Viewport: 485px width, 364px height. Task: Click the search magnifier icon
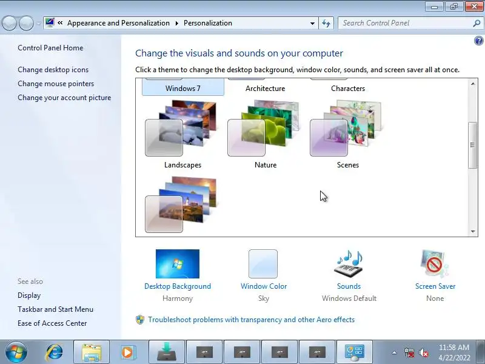tap(477, 23)
